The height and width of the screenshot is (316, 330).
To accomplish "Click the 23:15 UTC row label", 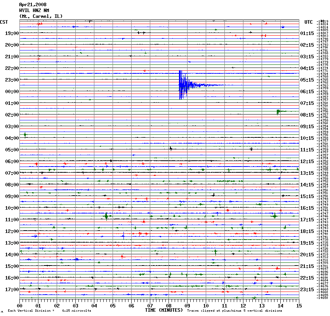I will (x=307, y=290).
